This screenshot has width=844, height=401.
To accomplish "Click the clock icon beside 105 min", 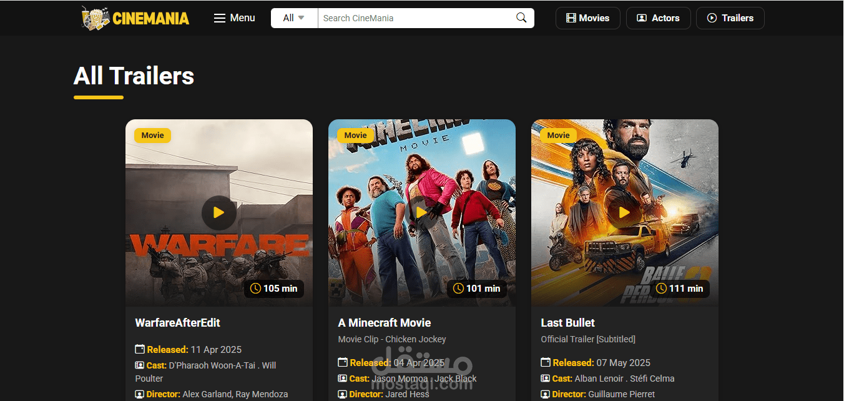I will point(255,289).
